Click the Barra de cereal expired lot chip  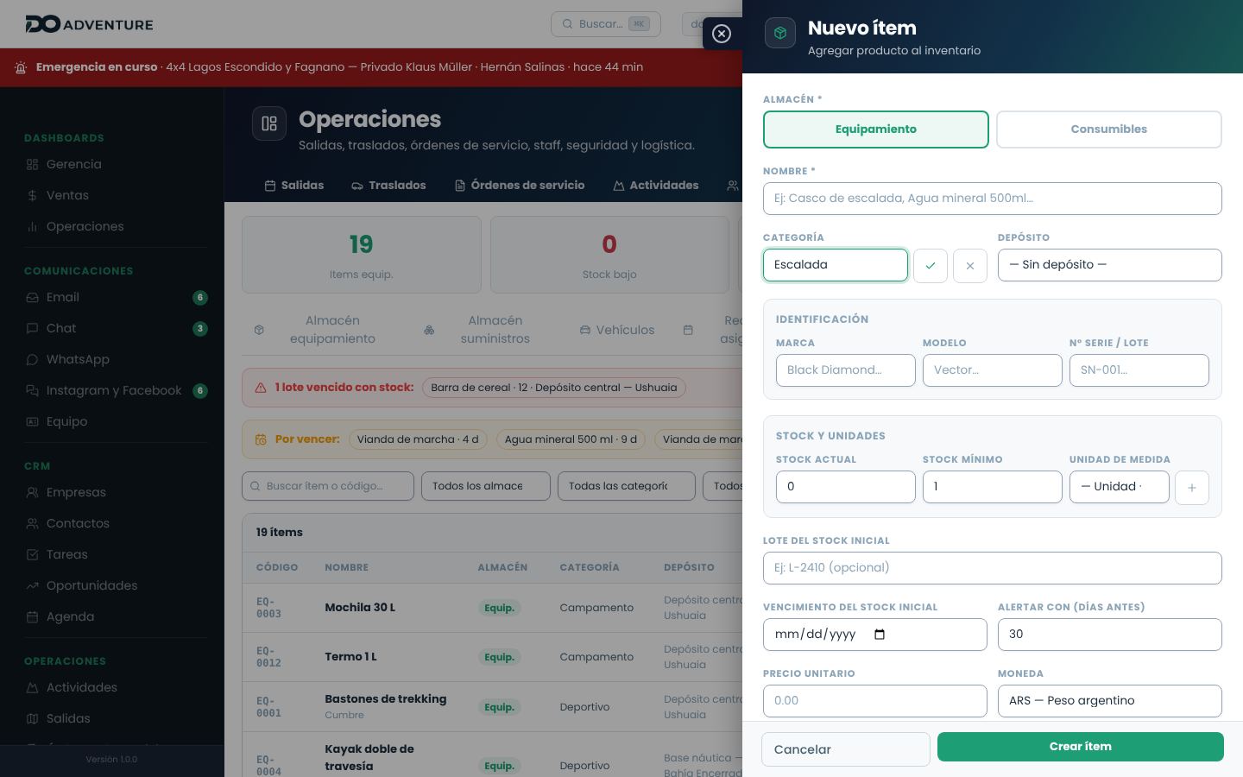pyautogui.click(x=554, y=388)
